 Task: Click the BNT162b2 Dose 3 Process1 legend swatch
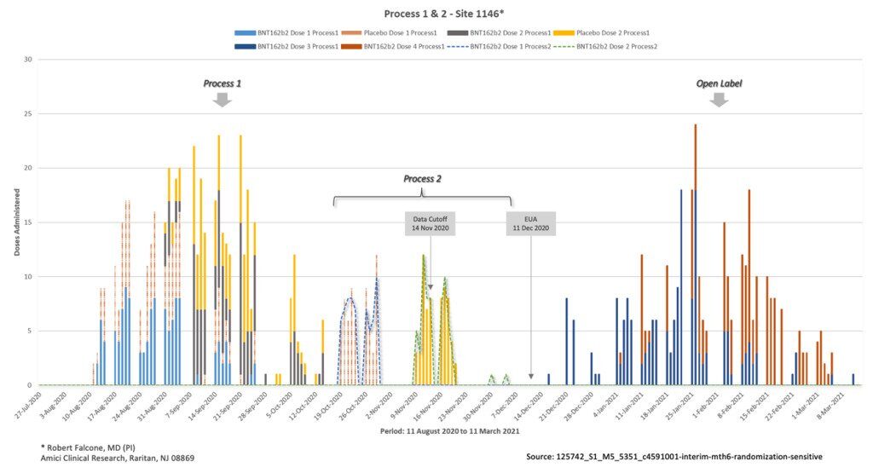tap(245, 47)
